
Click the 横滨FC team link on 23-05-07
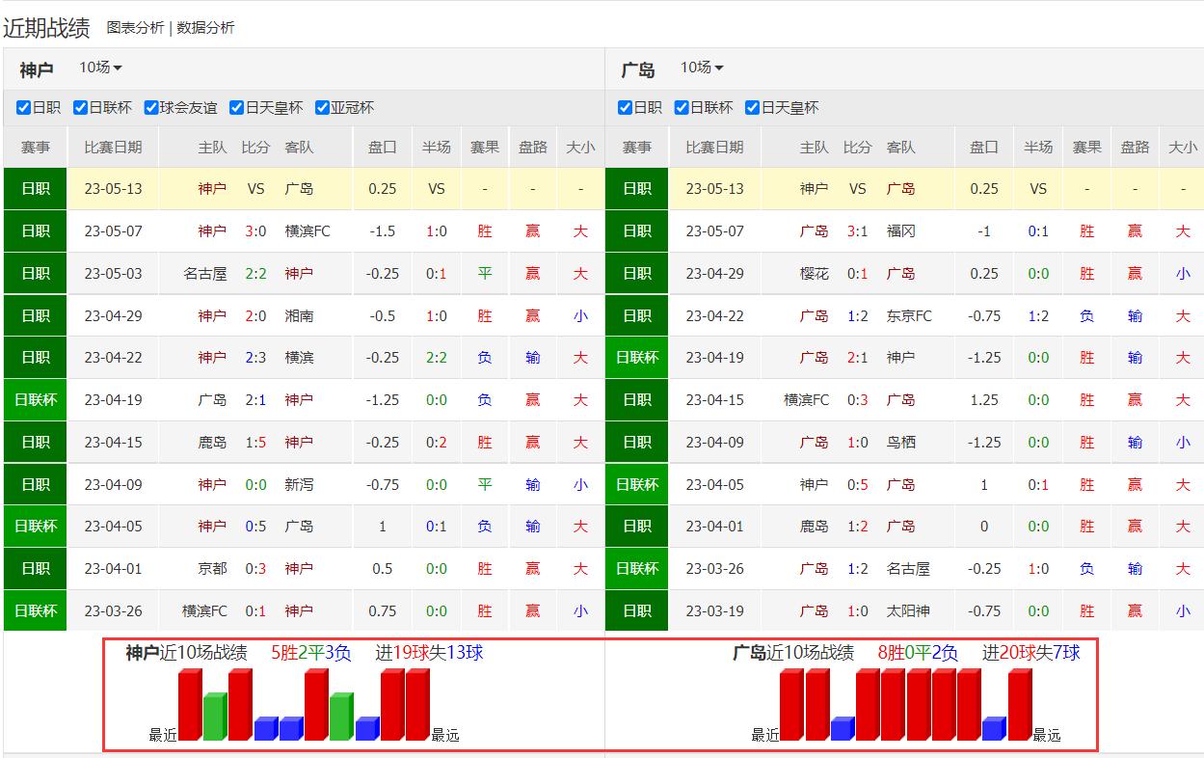(308, 231)
